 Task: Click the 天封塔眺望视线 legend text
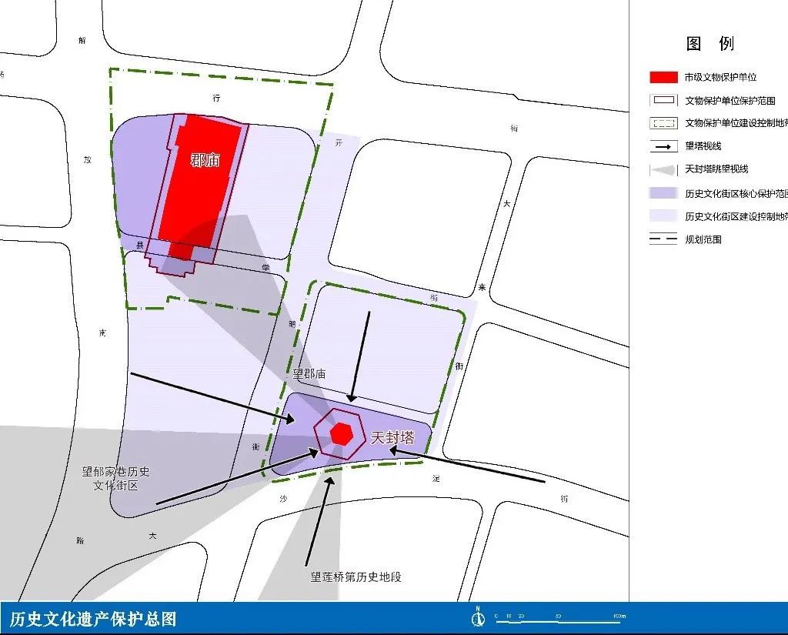[x=716, y=169]
